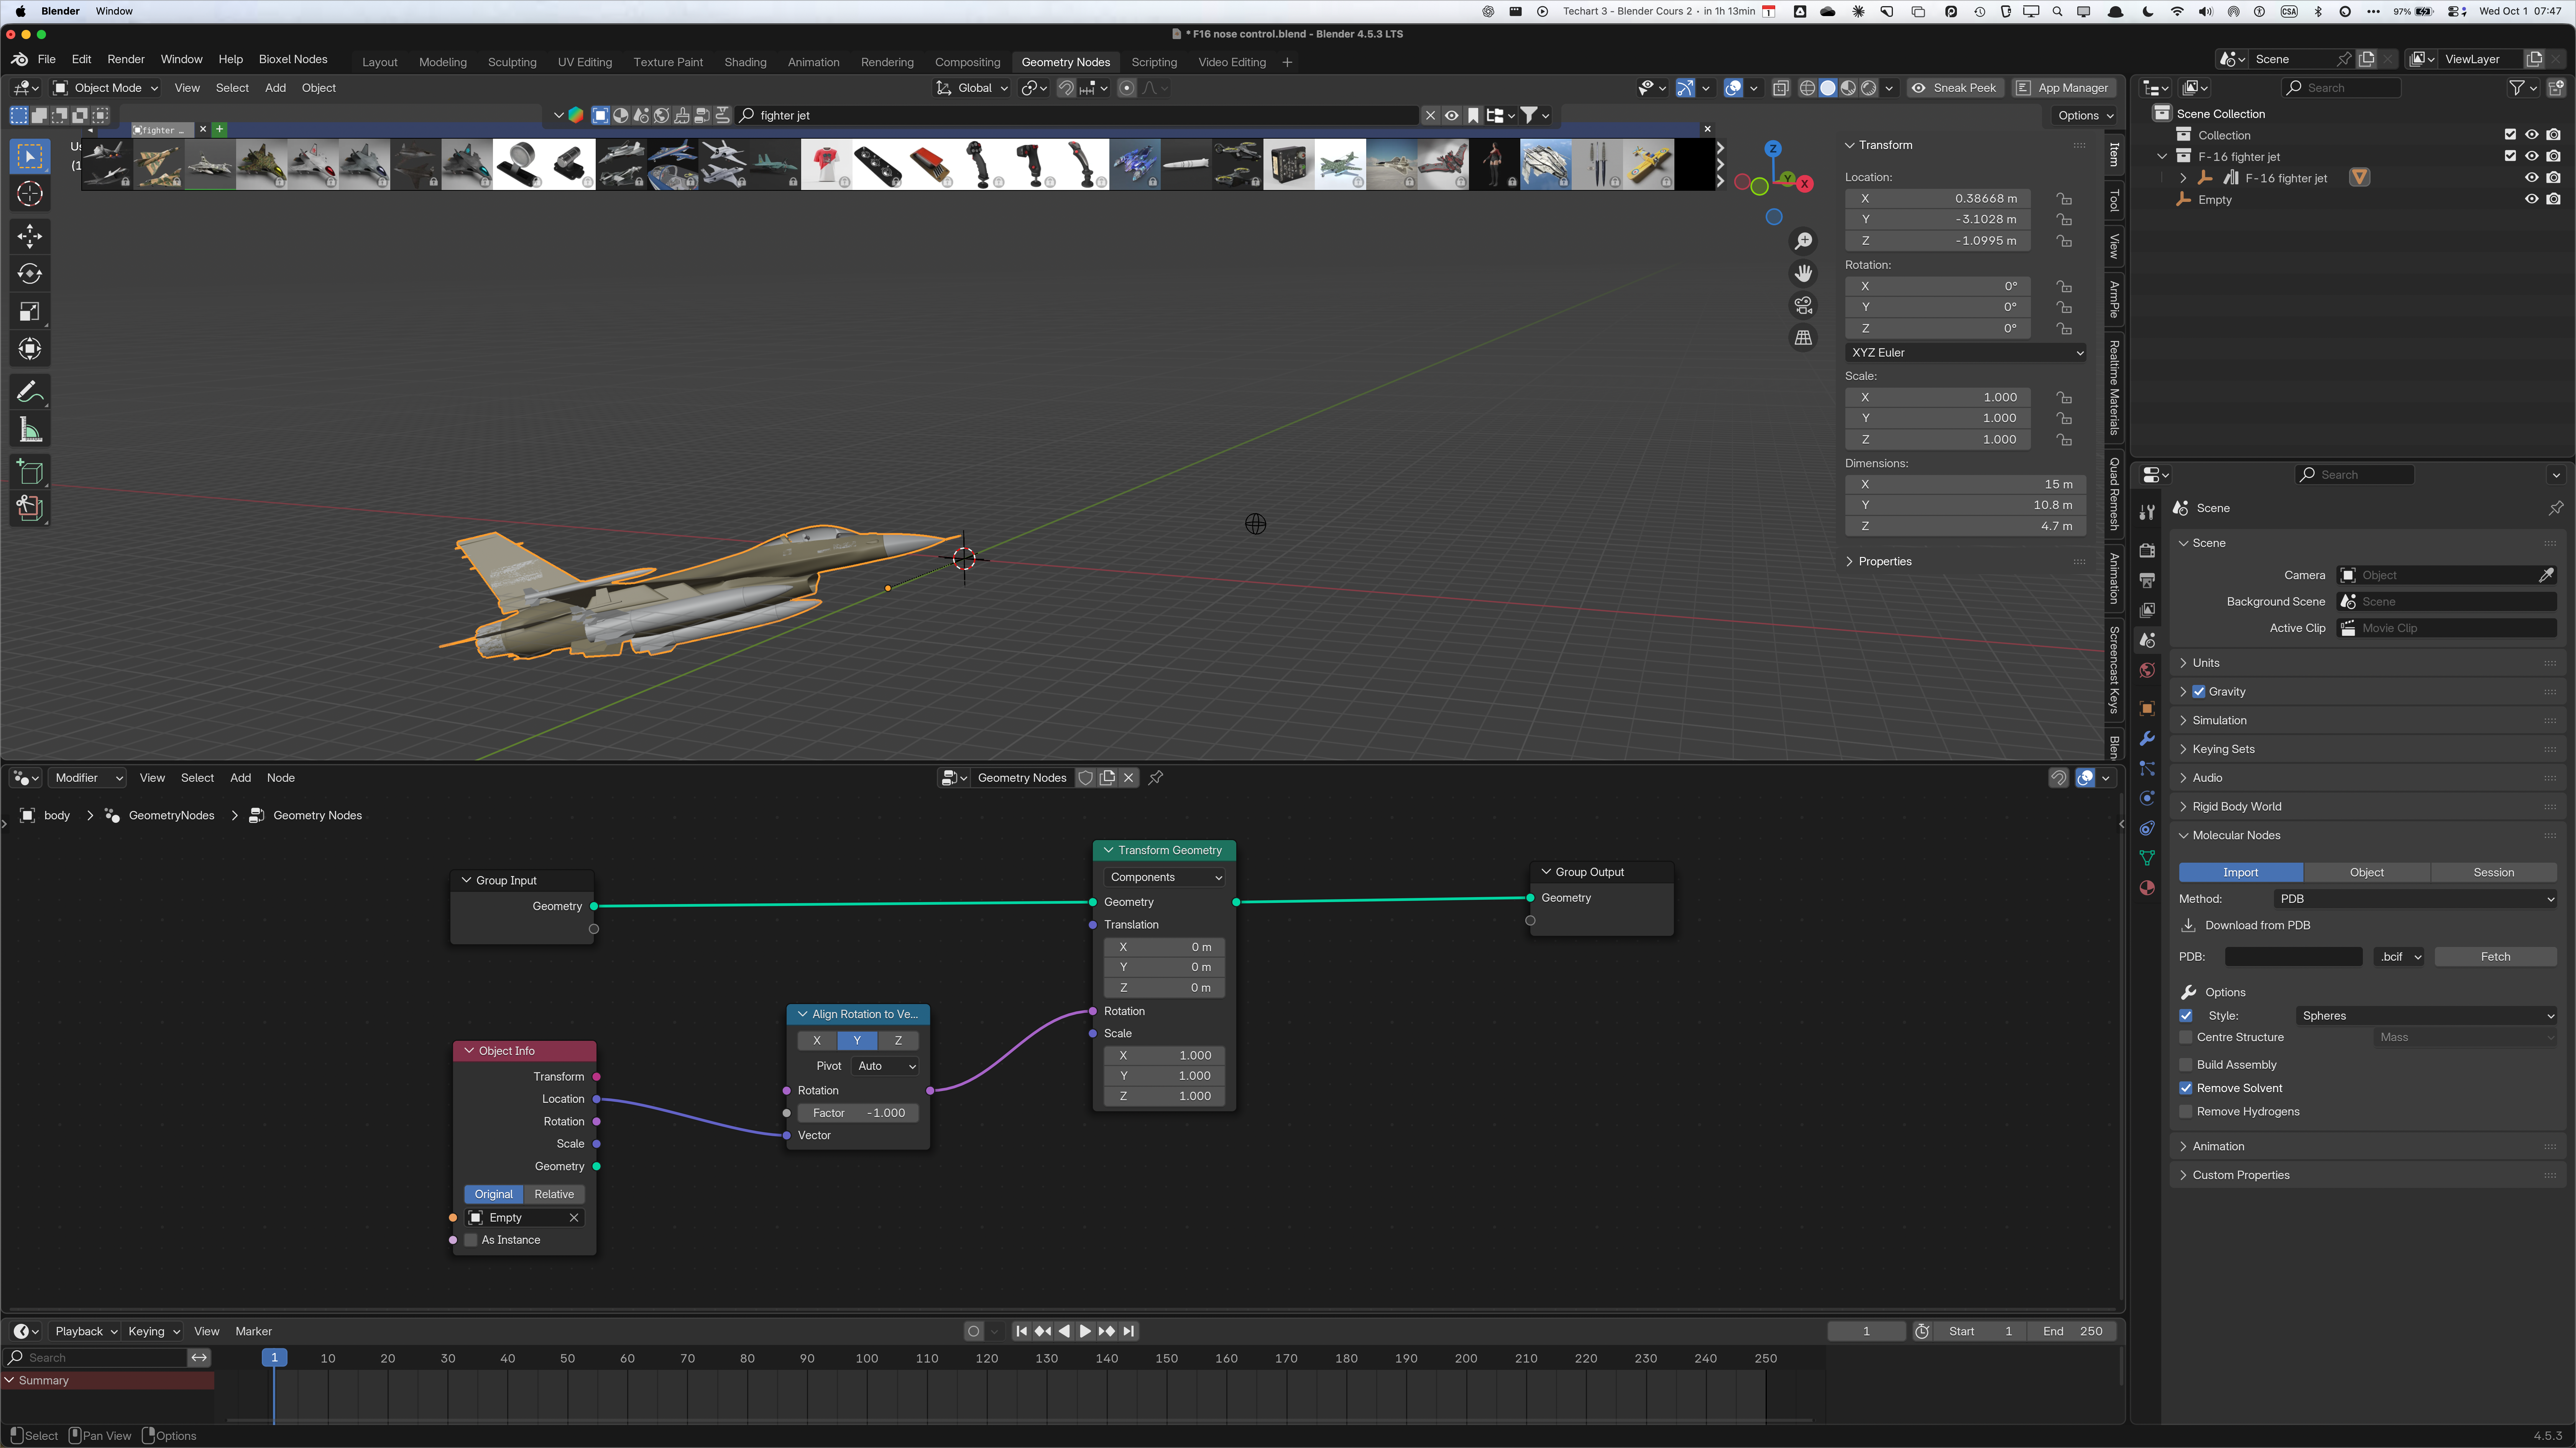This screenshot has height=1448, width=2576.
Task: Select wireframe viewport shading
Action: 1807,88
